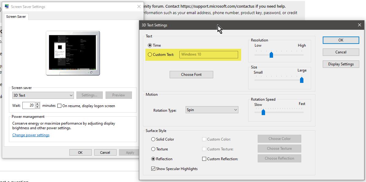Click the screen saver preview monitor
Screen dimensions: 366x182
(x=73, y=53)
